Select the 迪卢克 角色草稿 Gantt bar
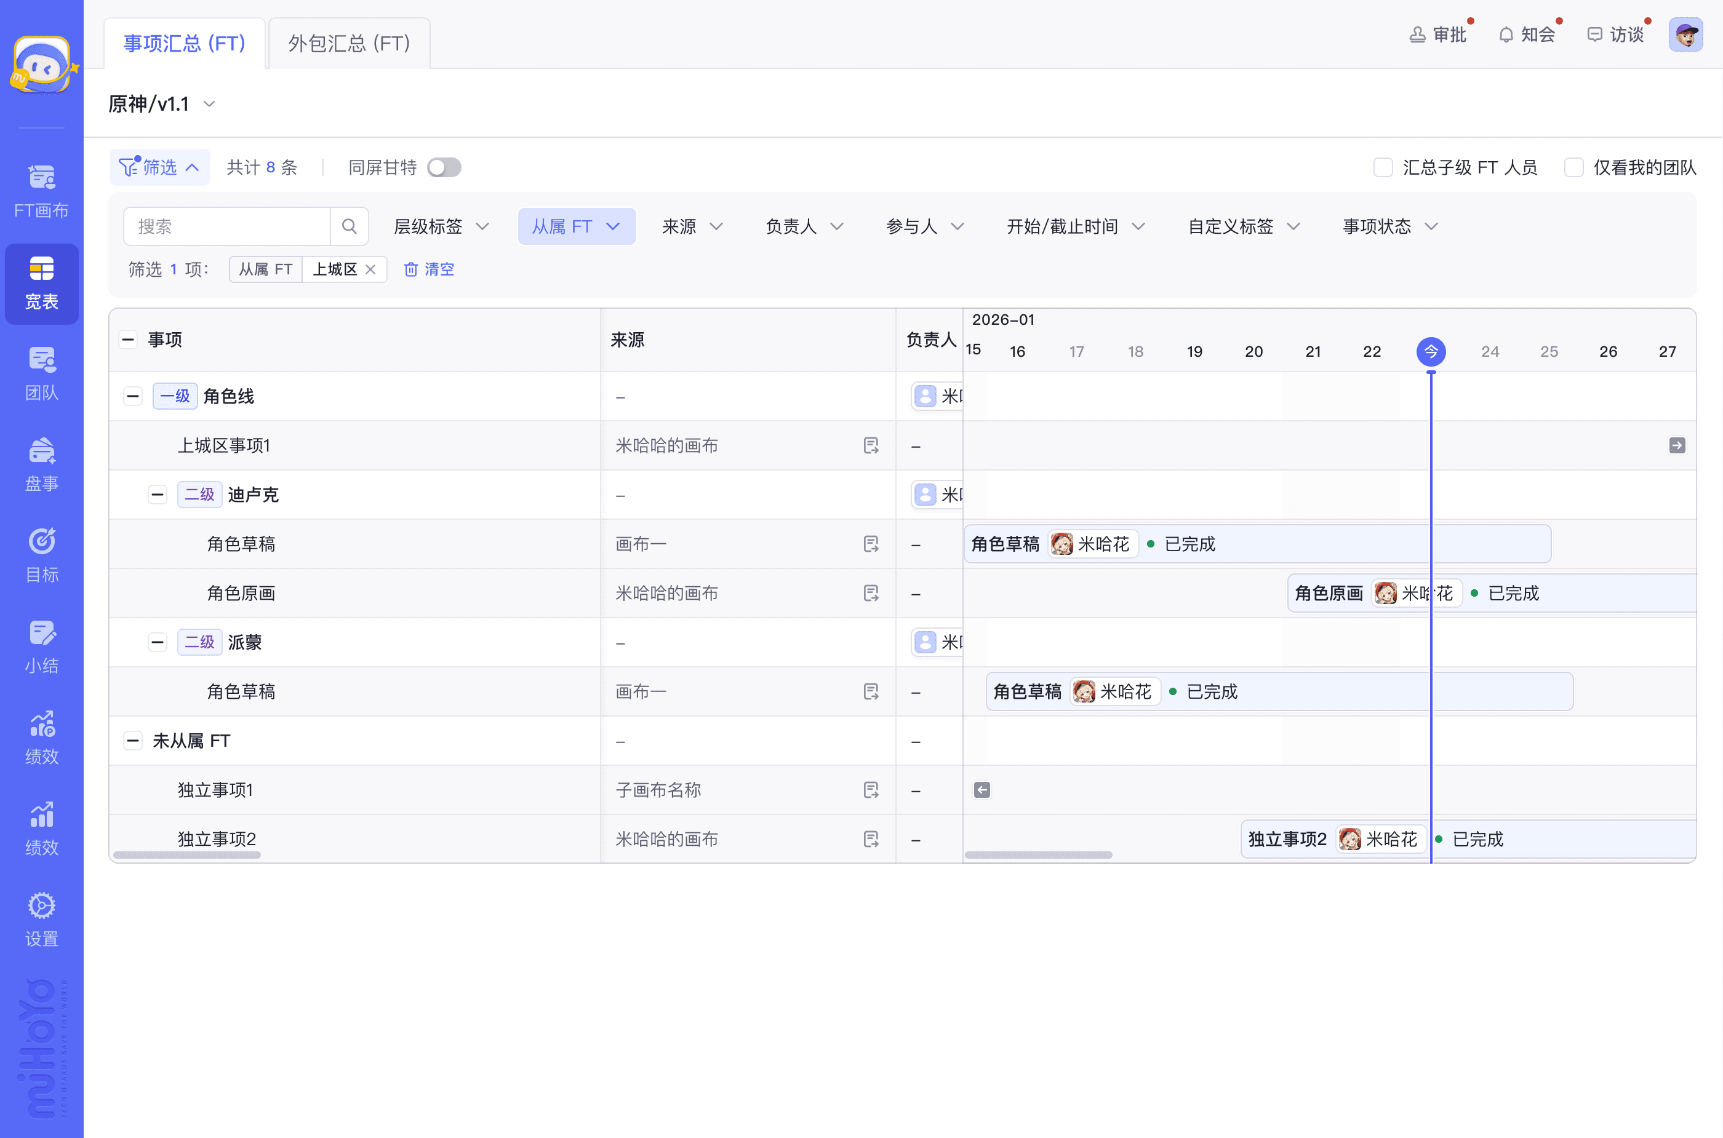This screenshot has height=1138, width=1723. (1258, 544)
